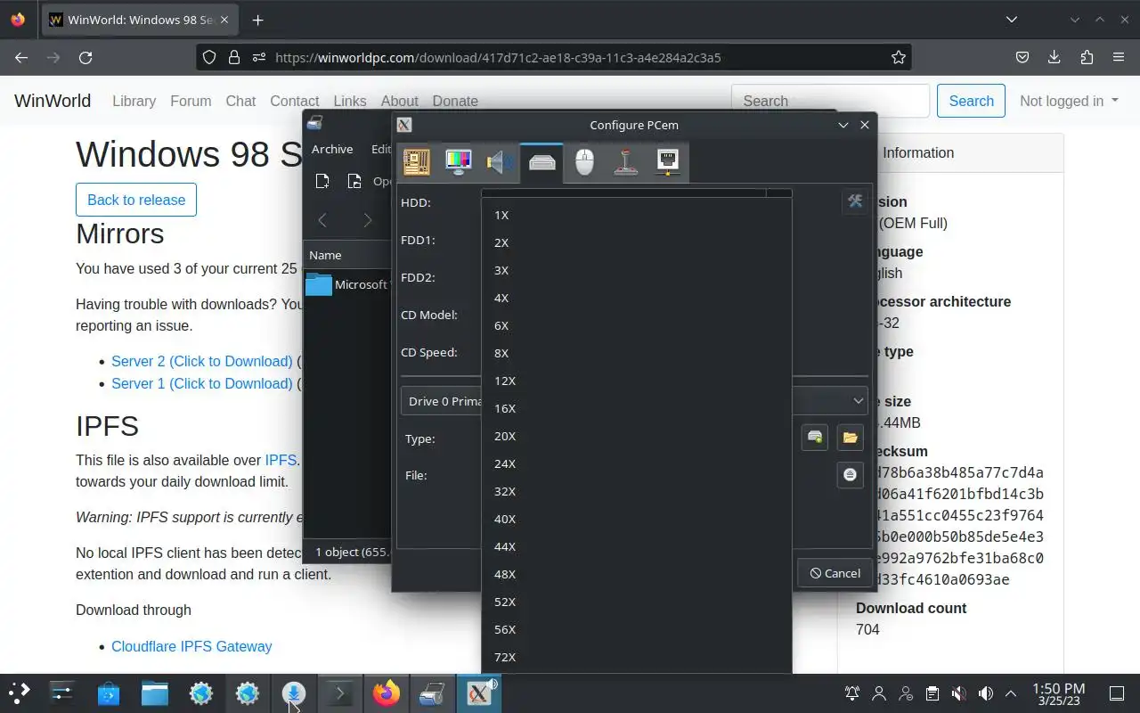Open the Joystick tab in Configure PCem
The width and height of the screenshot is (1140, 713).
(x=626, y=161)
